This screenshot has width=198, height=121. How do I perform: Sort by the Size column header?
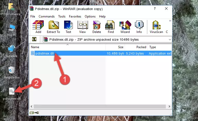coord(115,47)
